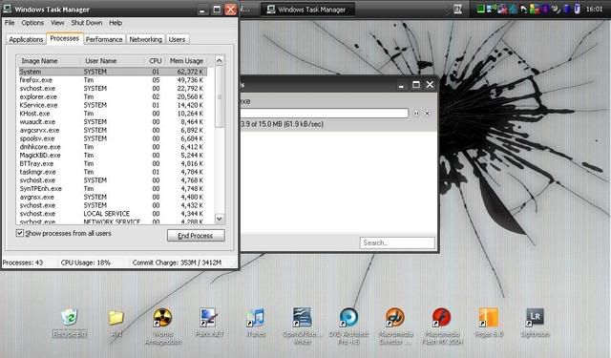Switch to Windows Task Manager taskbar button
This screenshot has width=611, height=358.
(307, 10)
